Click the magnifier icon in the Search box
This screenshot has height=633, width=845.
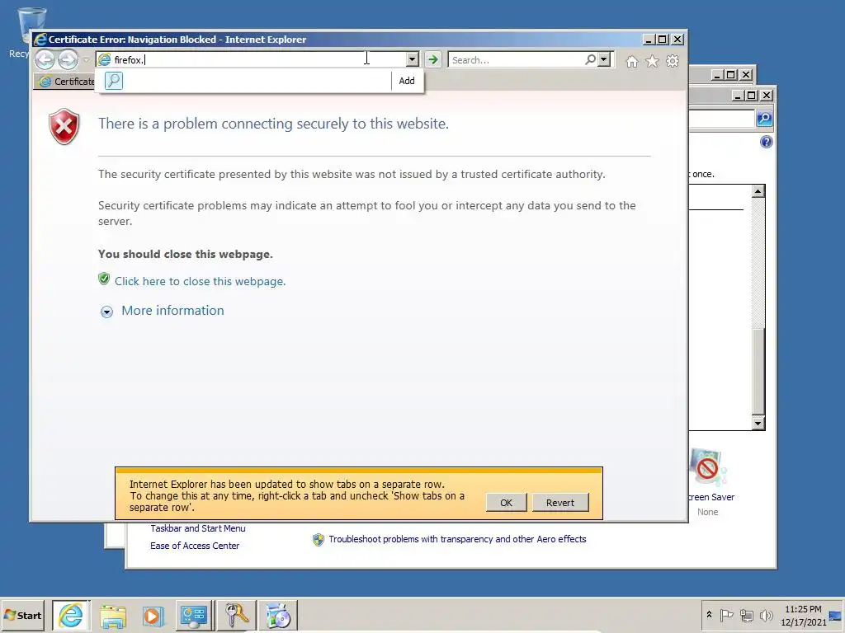tap(591, 59)
